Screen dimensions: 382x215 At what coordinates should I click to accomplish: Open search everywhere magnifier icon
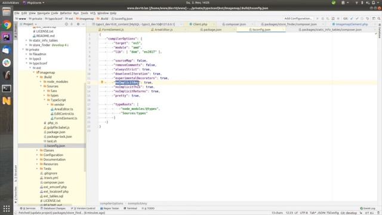pyautogui.click(x=379, y=19)
